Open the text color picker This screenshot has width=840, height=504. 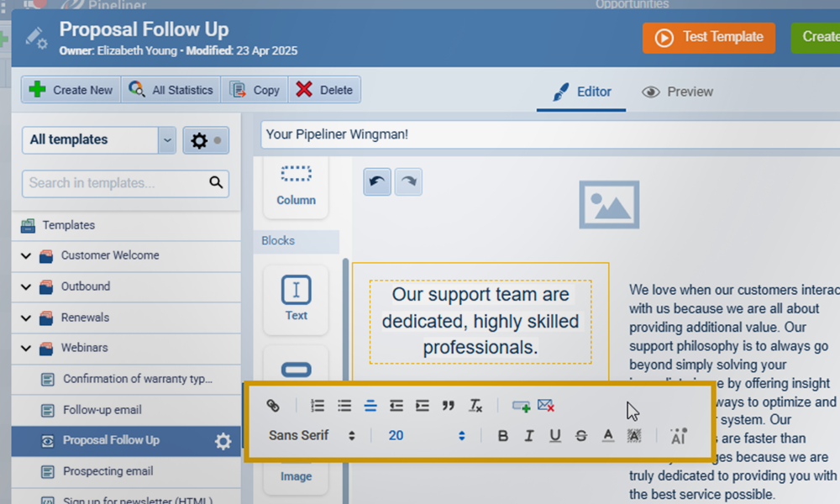tap(608, 436)
